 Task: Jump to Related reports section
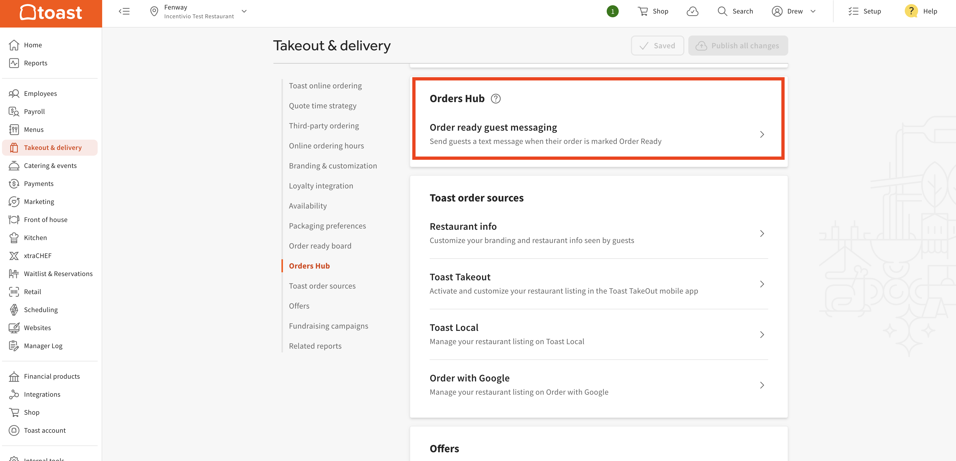point(315,346)
